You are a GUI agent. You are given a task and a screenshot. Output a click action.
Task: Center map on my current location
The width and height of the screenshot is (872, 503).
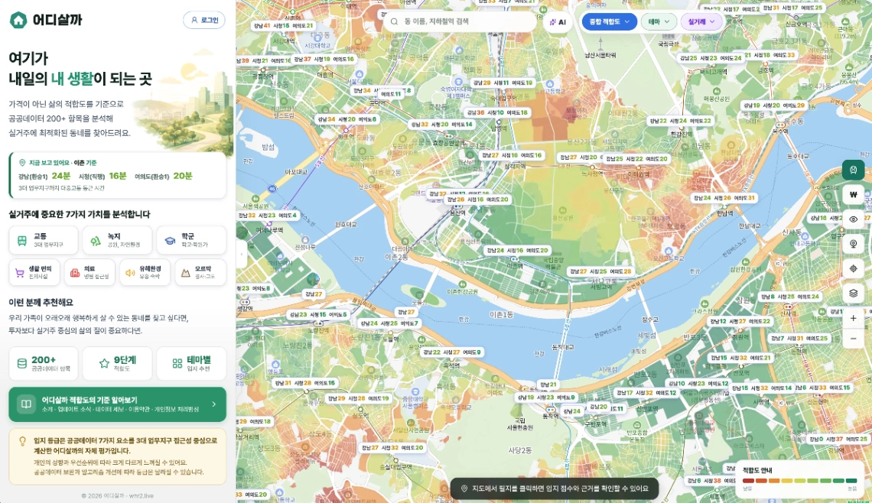[853, 268]
